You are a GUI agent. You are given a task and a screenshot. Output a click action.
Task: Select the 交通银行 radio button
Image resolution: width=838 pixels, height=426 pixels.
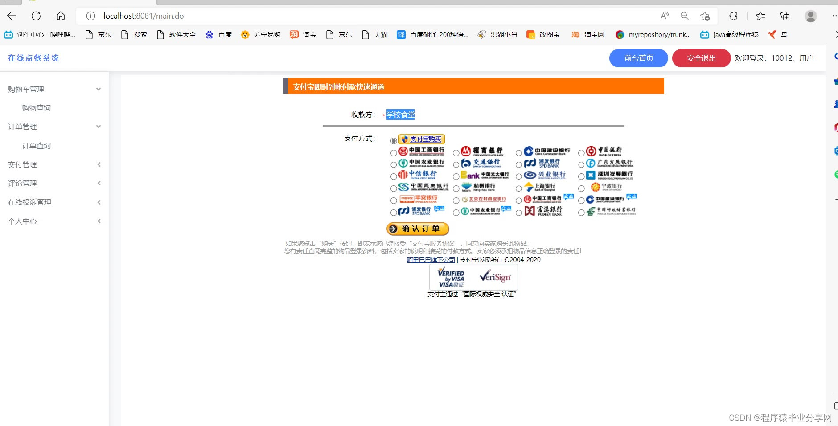click(x=456, y=164)
